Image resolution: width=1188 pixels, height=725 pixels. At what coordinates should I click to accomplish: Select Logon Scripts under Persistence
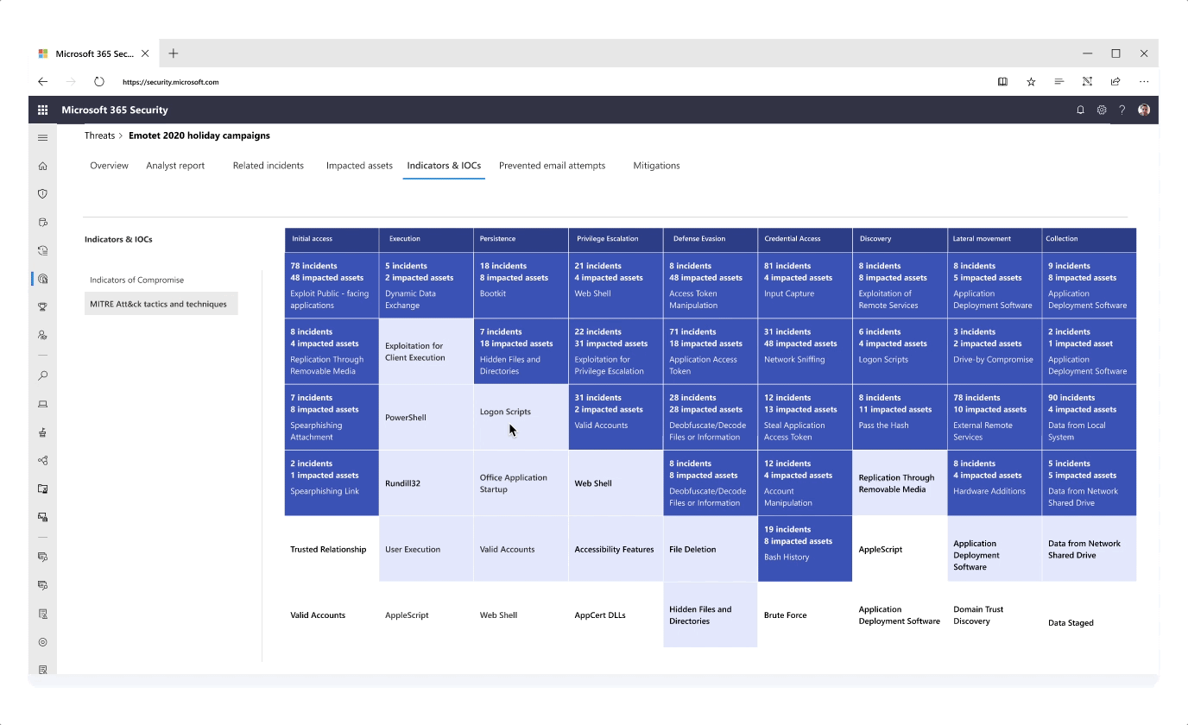point(521,417)
